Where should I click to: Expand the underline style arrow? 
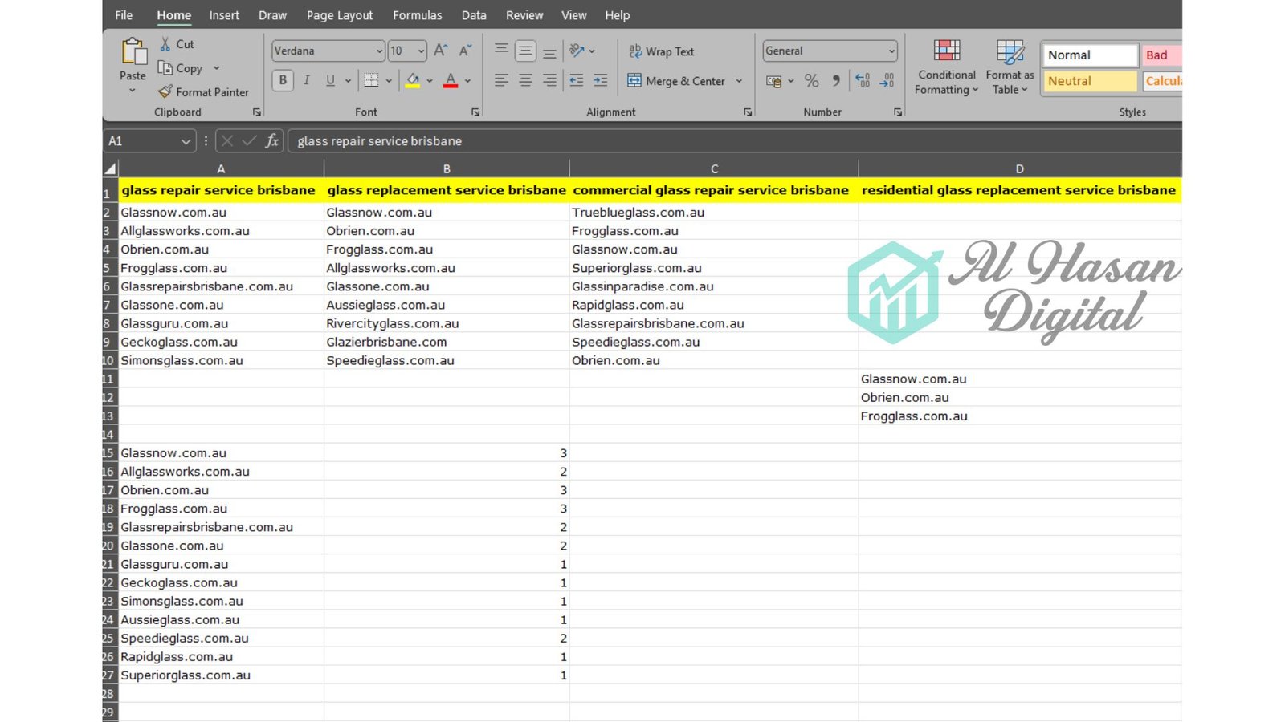(348, 80)
